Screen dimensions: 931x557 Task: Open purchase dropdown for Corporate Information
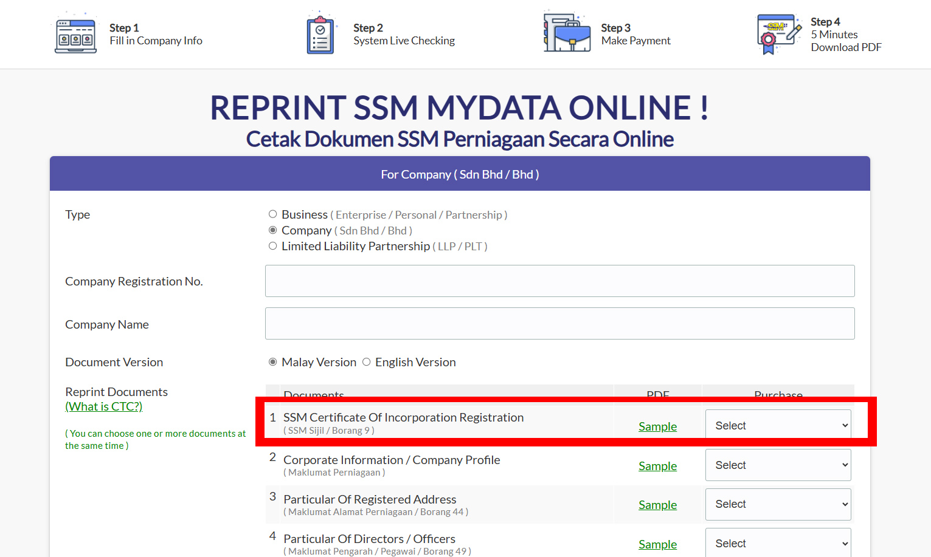(778, 465)
